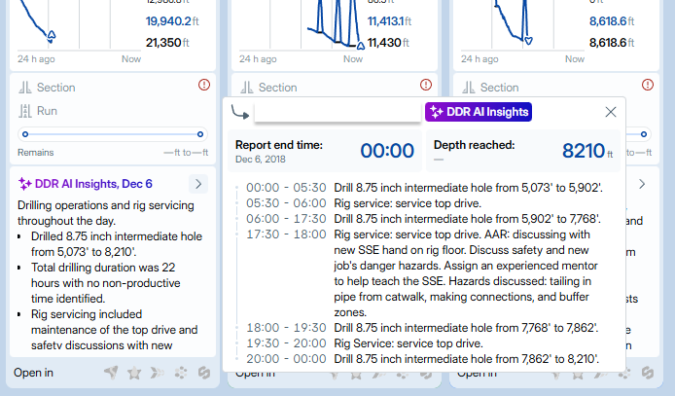The width and height of the screenshot is (675, 396).
Task: Click the blank field in popup header
Action: tap(336, 112)
